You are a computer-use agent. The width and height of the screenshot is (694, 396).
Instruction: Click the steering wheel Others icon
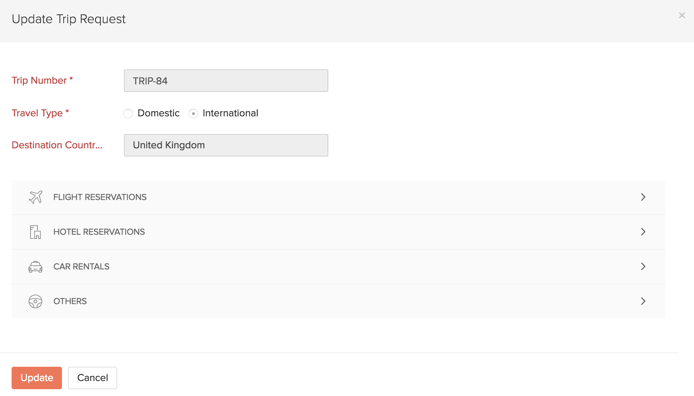click(x=35, y=301)
